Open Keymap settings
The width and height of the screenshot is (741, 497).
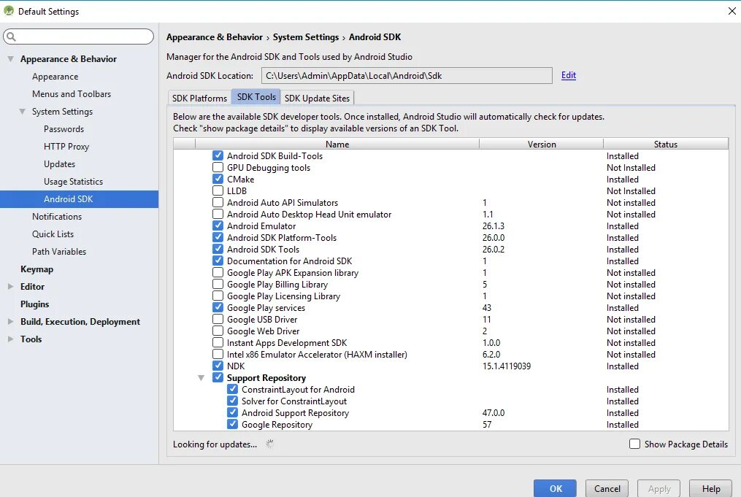tap(37, 269)
